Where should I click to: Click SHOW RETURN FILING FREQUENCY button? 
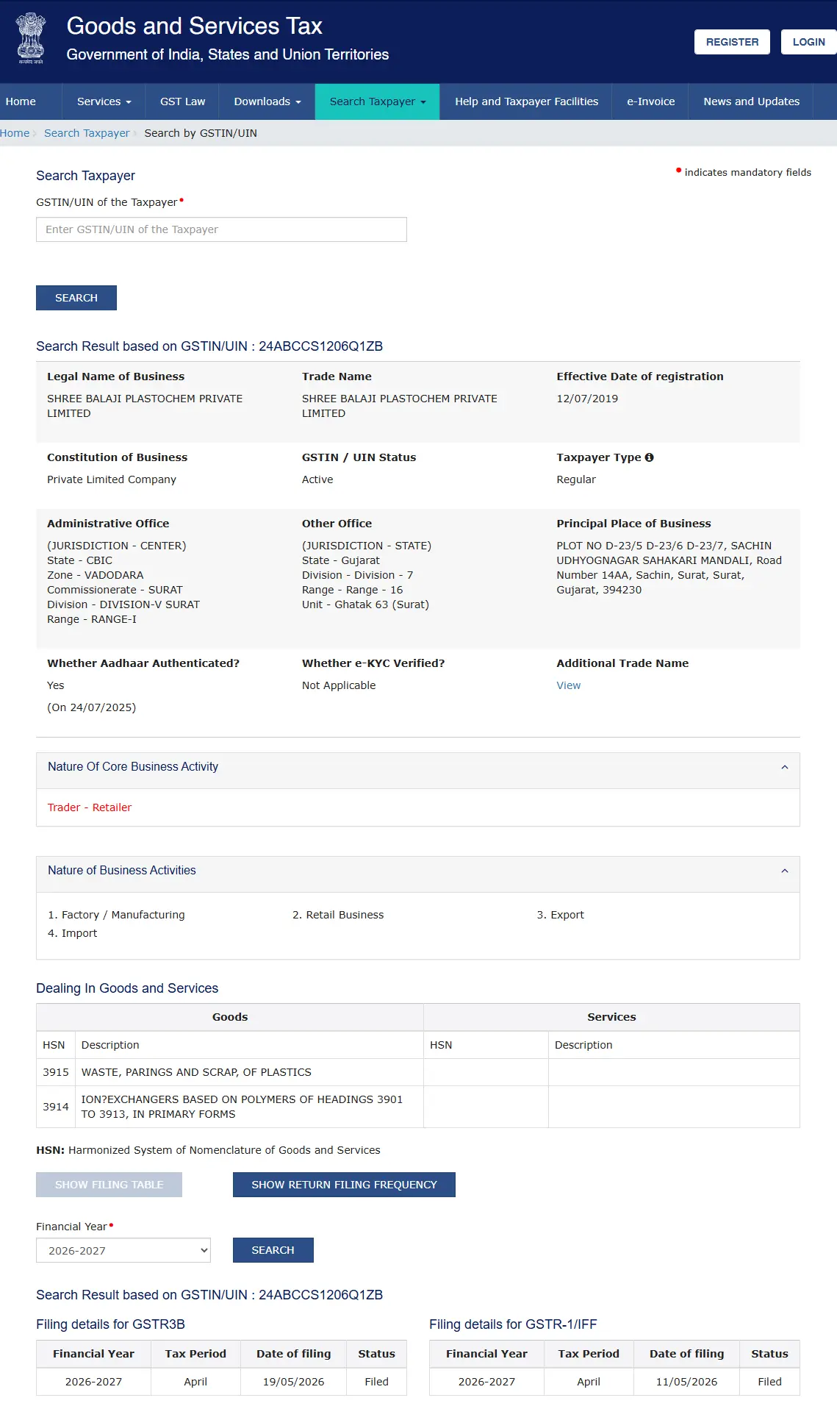[x=344, y=1185]
